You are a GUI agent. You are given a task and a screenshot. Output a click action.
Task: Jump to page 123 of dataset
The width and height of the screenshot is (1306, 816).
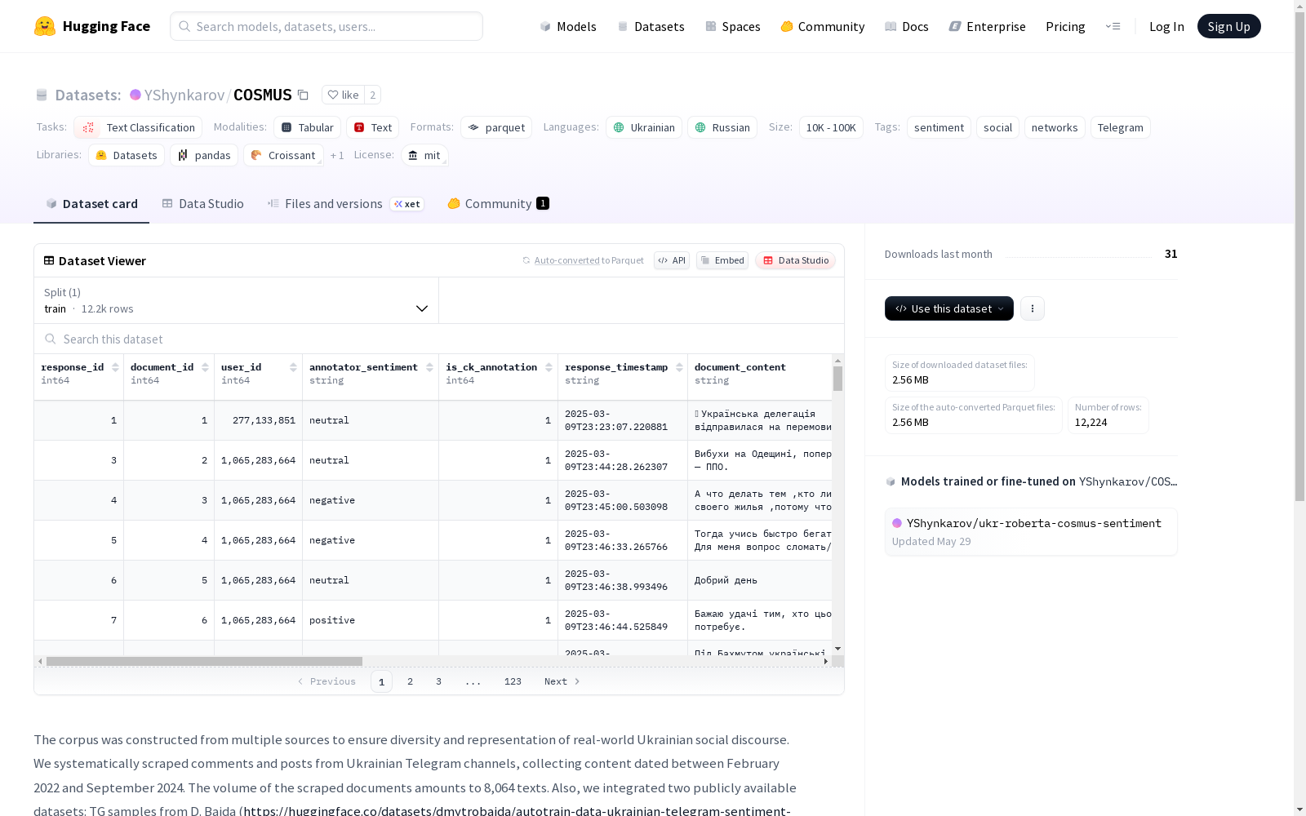point(513,681)
